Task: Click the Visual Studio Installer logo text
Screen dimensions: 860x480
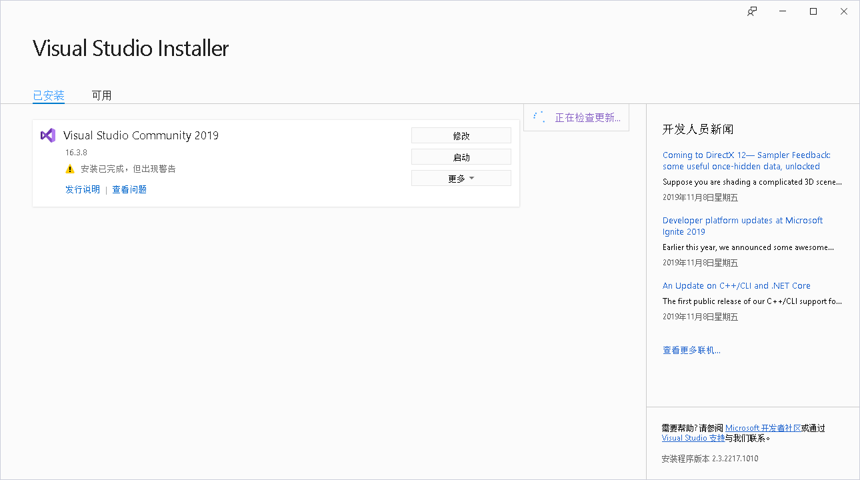Action: 131,48
